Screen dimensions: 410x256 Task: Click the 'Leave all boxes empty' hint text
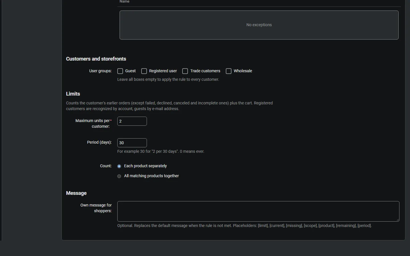[x=168, y=80]
